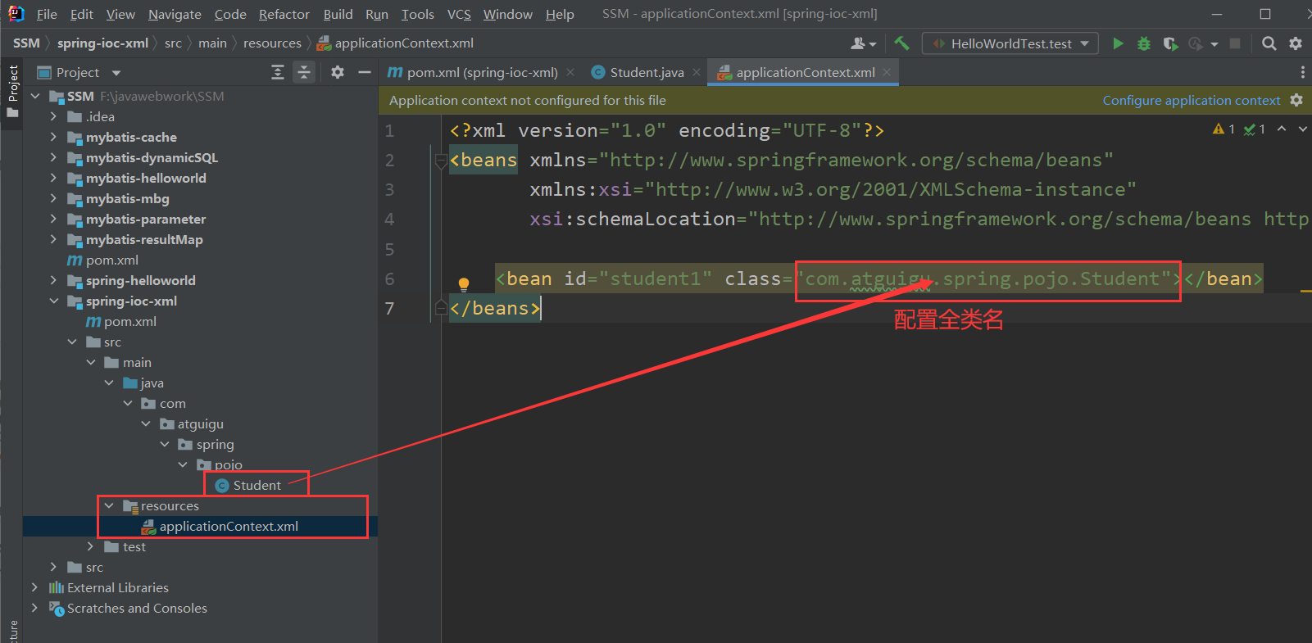Click SSM root in the breadcrumb bar

pos(26,43)
